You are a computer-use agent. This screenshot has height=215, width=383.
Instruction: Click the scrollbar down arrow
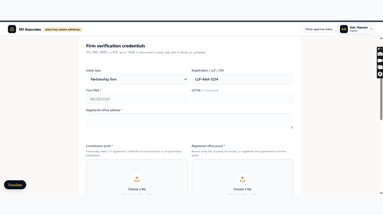click(381, 193)
